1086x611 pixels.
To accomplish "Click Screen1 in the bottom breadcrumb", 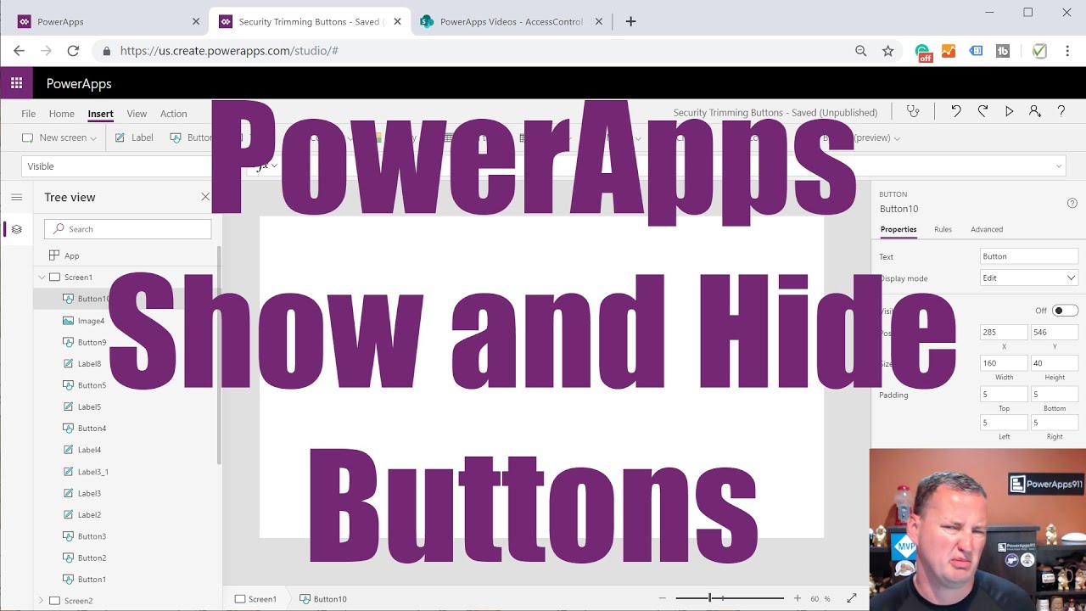I will click(x=255, y=599).
